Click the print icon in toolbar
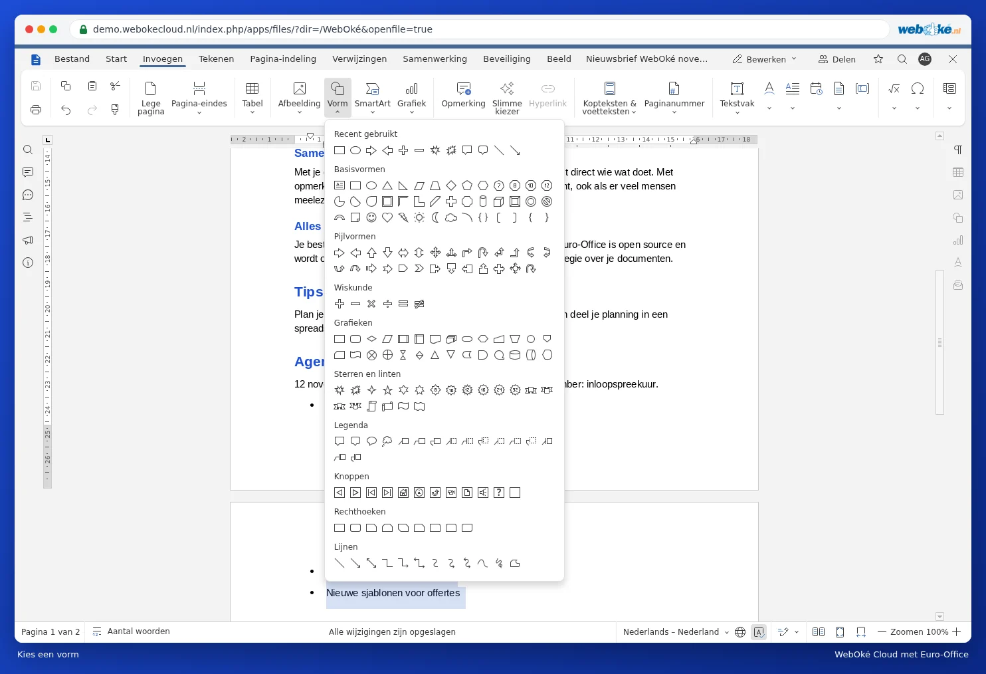Image resolution: width=986 pixels, height=674 pixels. [36, 110]
